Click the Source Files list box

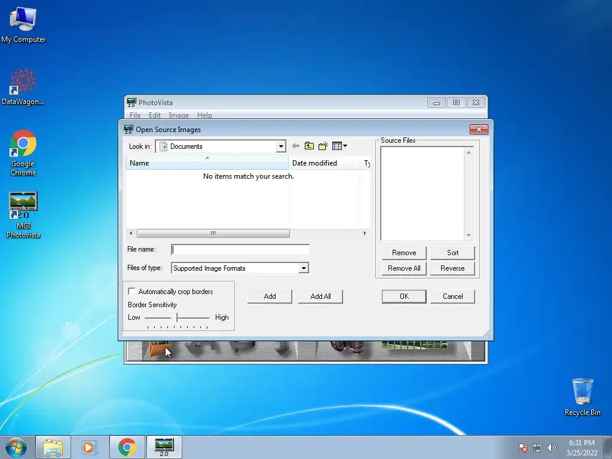(x=423, y=194)
